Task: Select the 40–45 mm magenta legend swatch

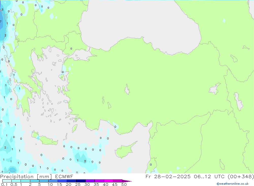Action: point(108,181)
